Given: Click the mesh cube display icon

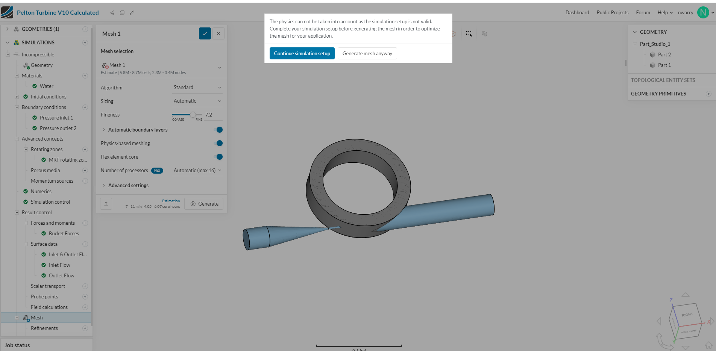Looking at the screenshot, I should 484,34.
